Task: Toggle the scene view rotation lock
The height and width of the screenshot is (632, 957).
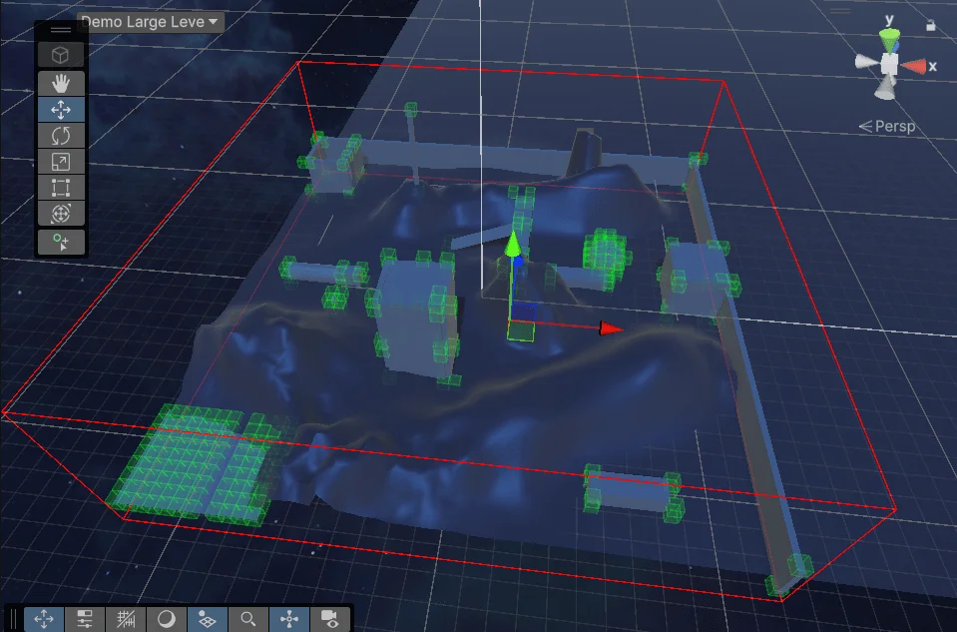Action: click(x=930, y=27)
